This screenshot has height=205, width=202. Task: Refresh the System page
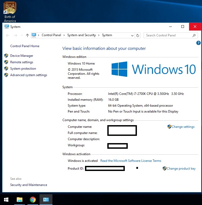tap(137, 35)
